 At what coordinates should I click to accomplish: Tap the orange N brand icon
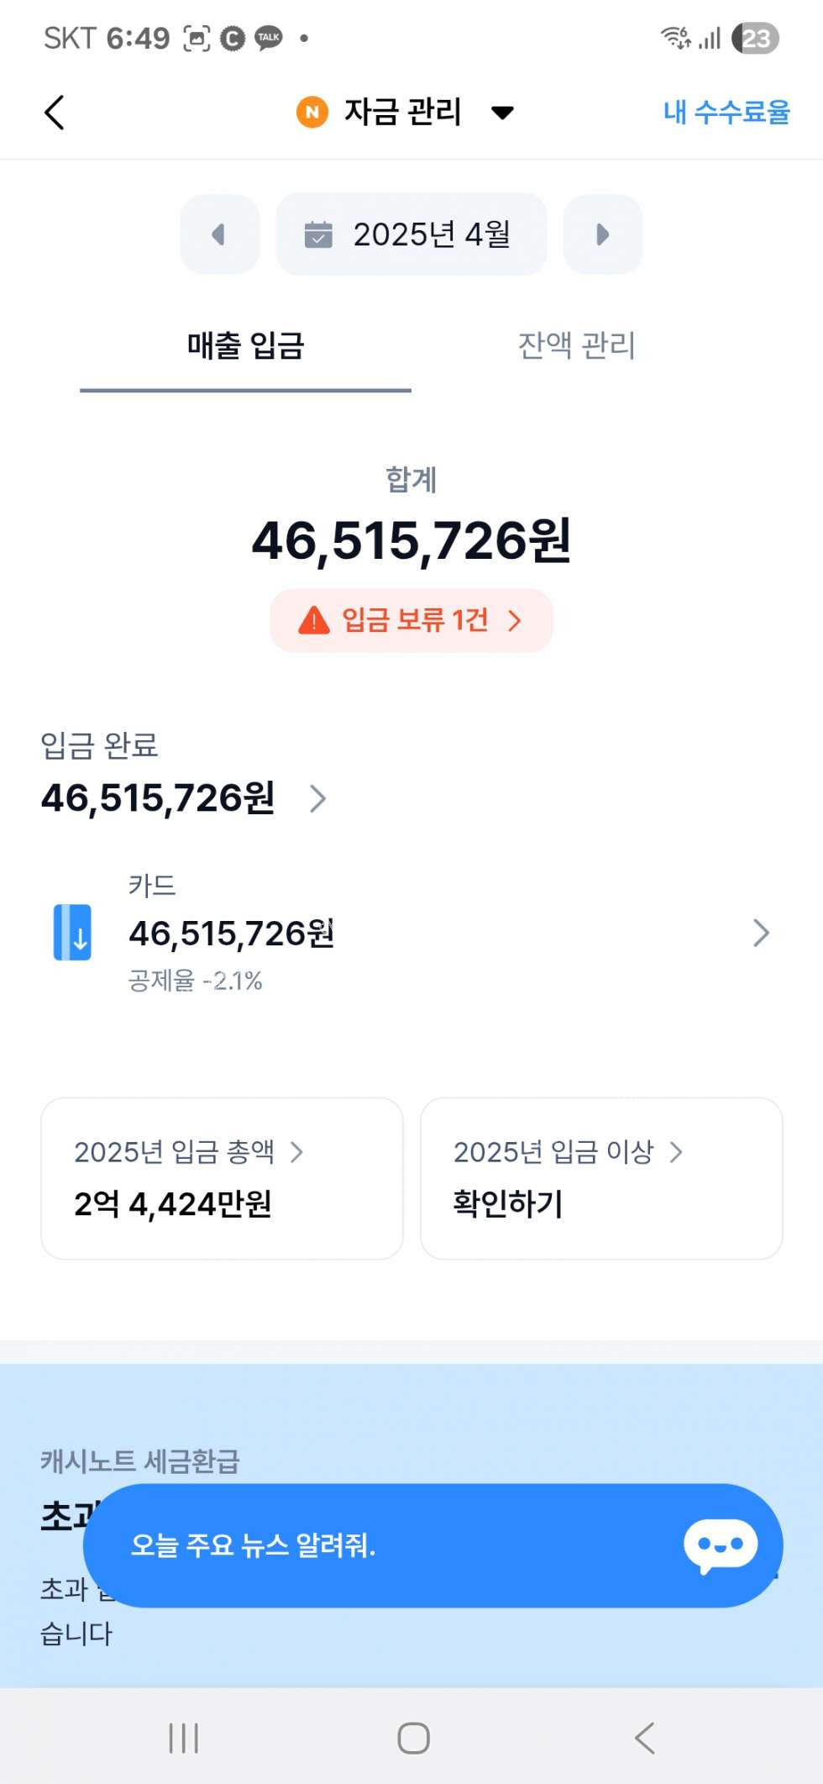pyautogui.click(x=312, y=112)
